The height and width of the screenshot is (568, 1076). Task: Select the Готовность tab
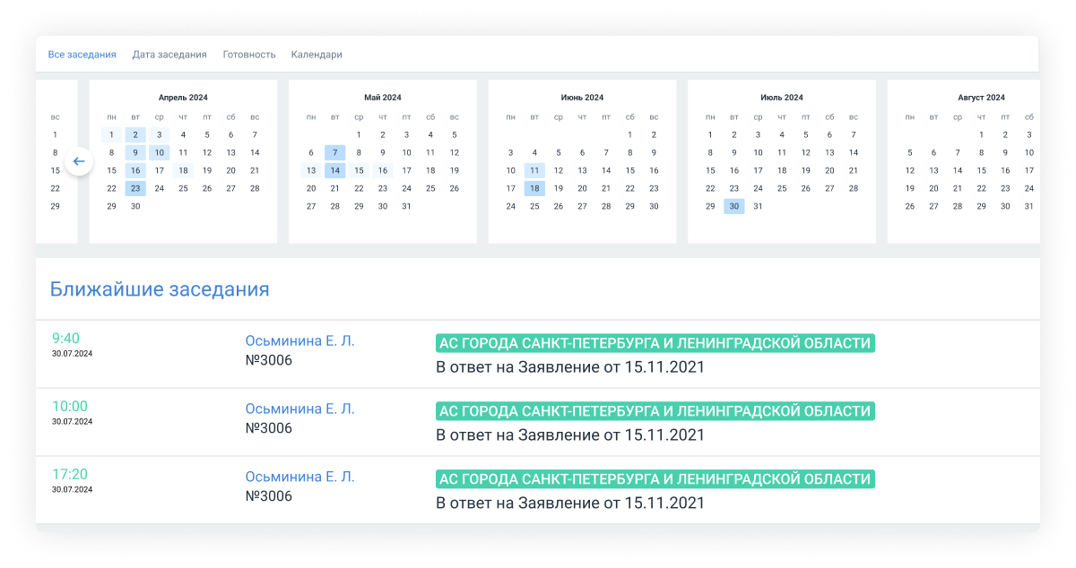pos(248,55)
